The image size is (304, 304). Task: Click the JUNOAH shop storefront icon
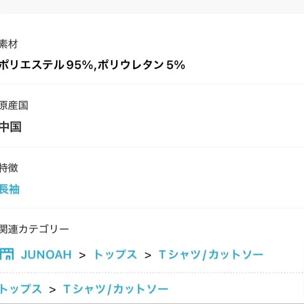(x=7, y=254)
